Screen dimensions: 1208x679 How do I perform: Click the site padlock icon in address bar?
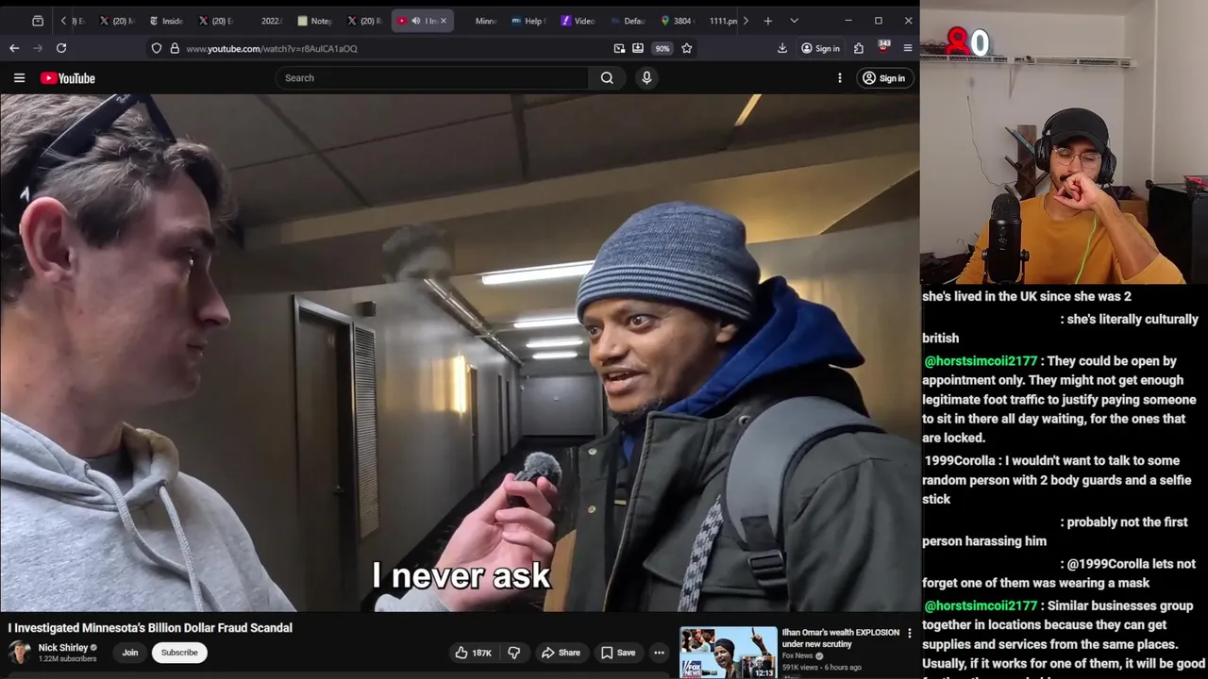[x=175, y=48]
